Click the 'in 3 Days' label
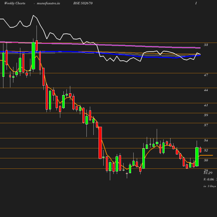The width and height of the screenshot is (217, 217). 210,186
